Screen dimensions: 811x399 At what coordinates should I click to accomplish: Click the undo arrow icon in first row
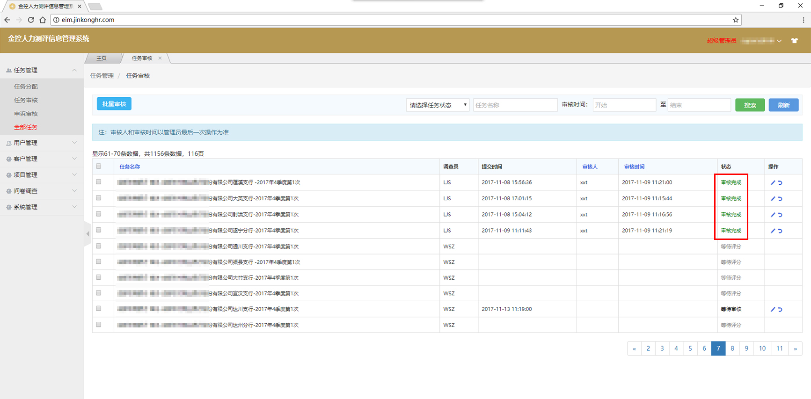pyautogui.click(x=780, y=183)
